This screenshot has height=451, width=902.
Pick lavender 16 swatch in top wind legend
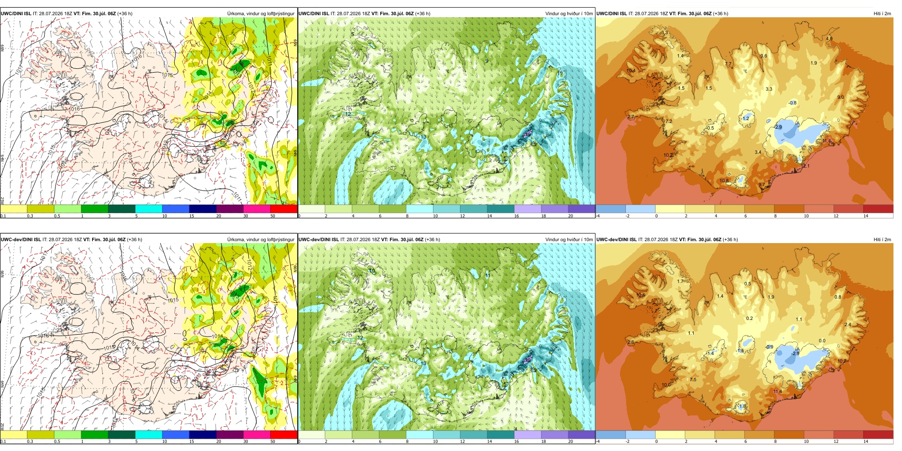527,209
